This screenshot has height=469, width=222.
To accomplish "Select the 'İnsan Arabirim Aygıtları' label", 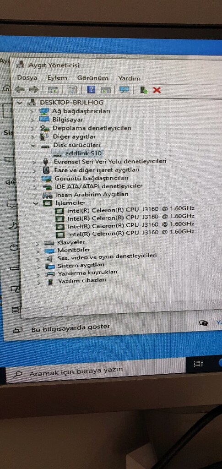I will pos(92,194).
